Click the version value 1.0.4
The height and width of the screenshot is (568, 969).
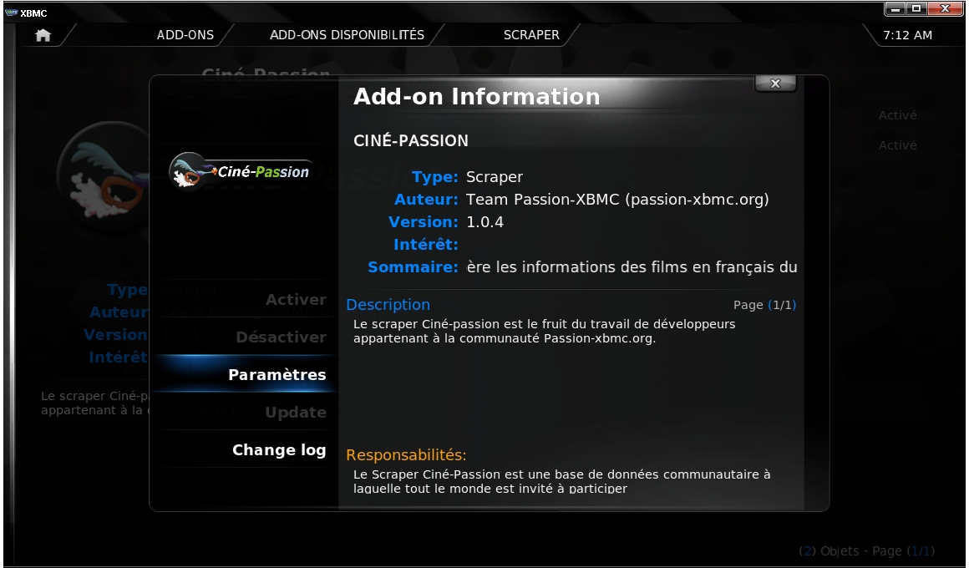485,222
